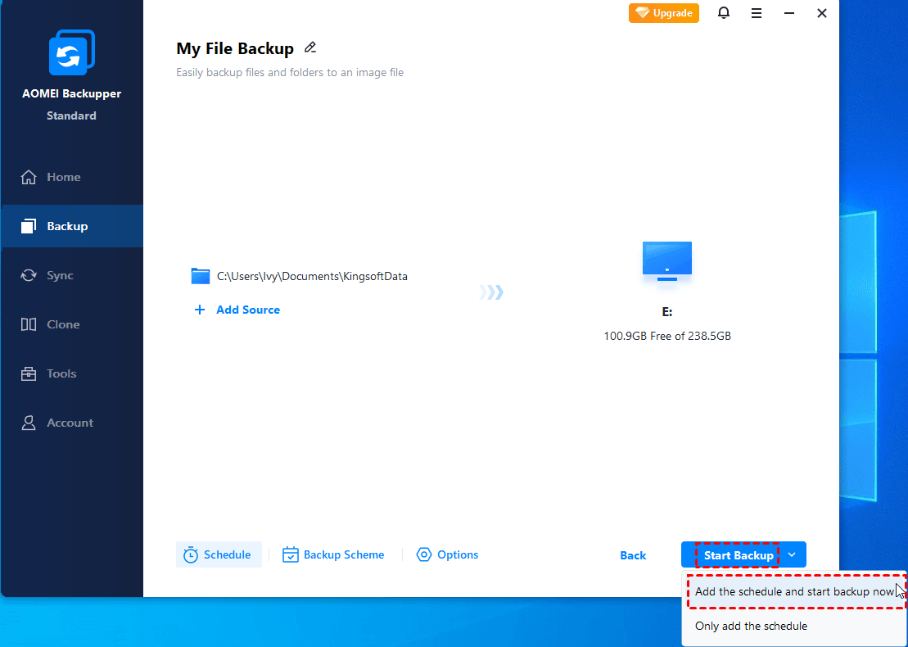Click the Back link

[x=633, y=555]
